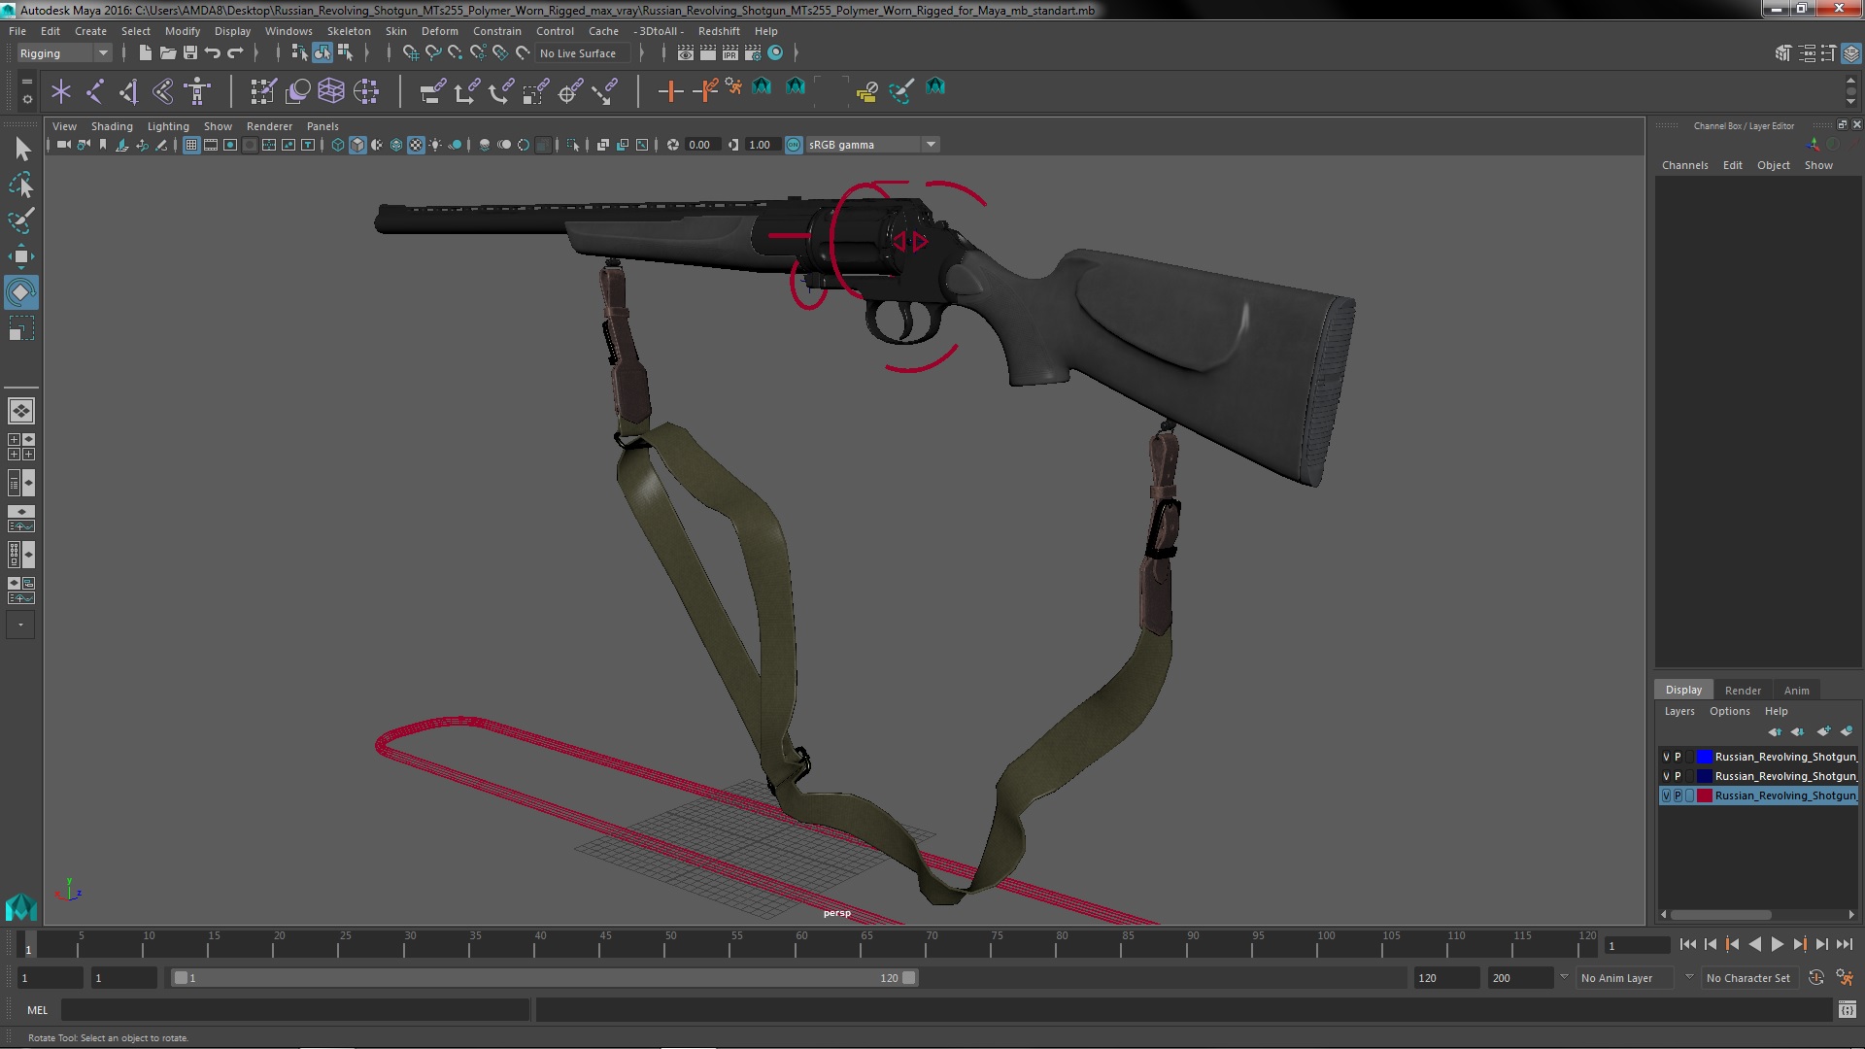Click play forwards button

1777,944
